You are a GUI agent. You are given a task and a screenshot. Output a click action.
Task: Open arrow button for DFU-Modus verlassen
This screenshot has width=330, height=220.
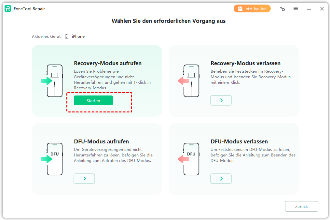click(221, 179)
